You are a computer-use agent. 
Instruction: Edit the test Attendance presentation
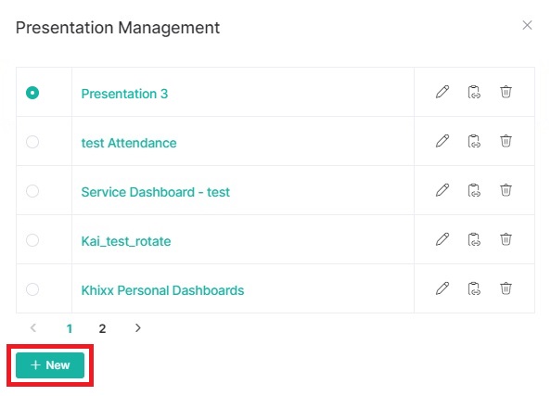tap(442, 141)
